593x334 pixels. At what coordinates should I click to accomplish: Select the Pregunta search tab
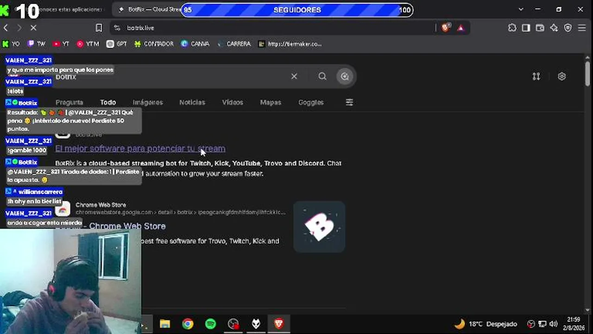point(69,102)
